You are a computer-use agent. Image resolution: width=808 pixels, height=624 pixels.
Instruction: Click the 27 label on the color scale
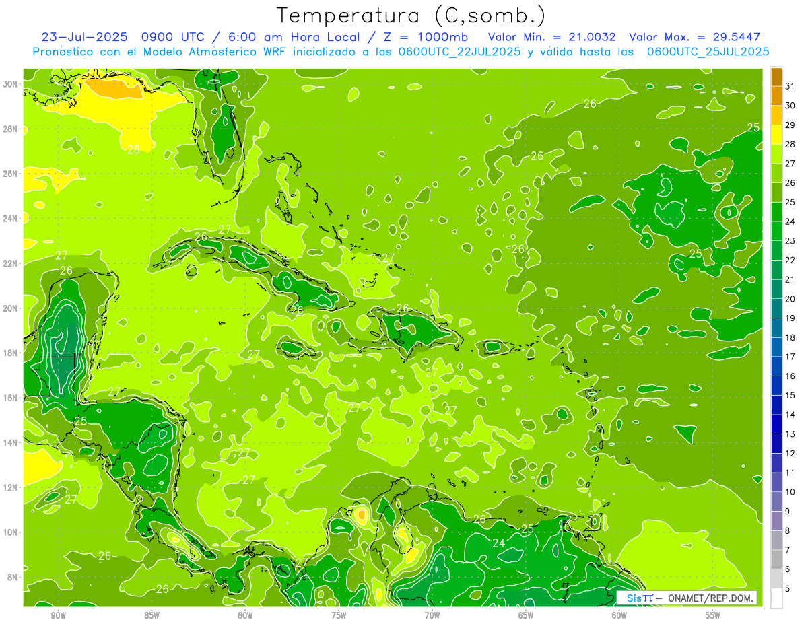[x=790, y=164]
